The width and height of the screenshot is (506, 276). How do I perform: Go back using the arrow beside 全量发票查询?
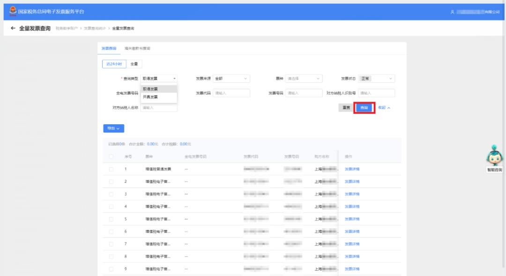click(x=13, y=28)
